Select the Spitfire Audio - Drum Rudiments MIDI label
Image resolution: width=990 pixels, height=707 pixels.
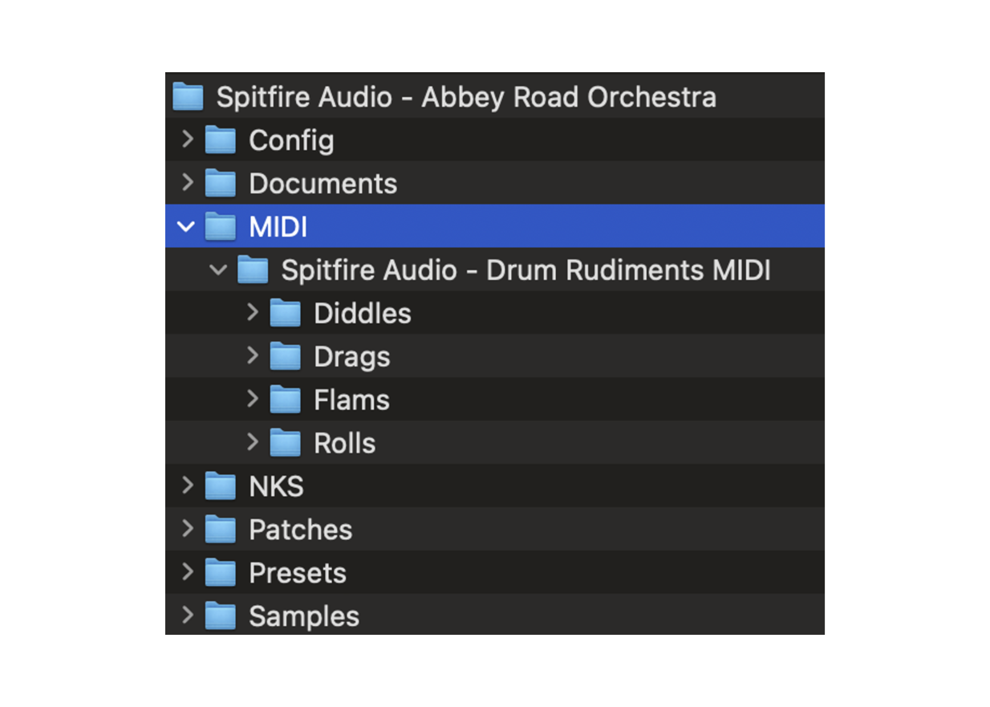[x=525, y=270]
